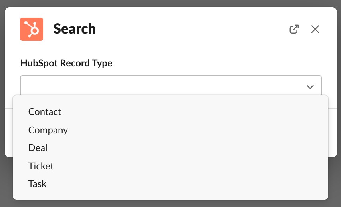Dismiss the dialog with the X icon
This screenshot has width=341, height=207.
[315, 29]
